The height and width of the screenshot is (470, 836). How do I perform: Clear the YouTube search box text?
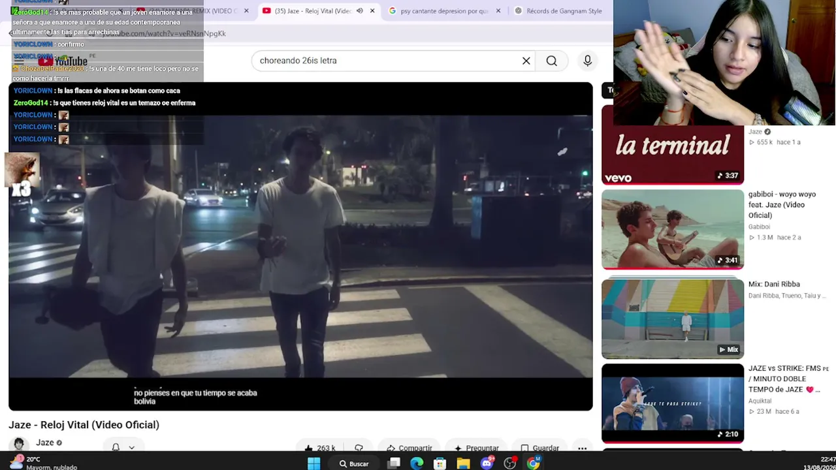(526, 61)
